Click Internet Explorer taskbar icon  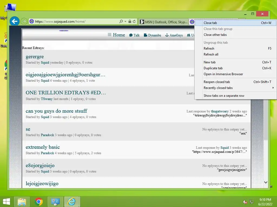click(x=72, y=202)
